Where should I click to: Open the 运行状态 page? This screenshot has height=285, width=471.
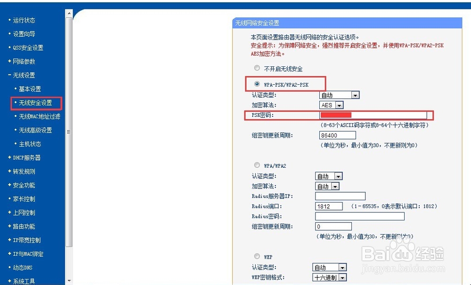[x=23, y=20]
